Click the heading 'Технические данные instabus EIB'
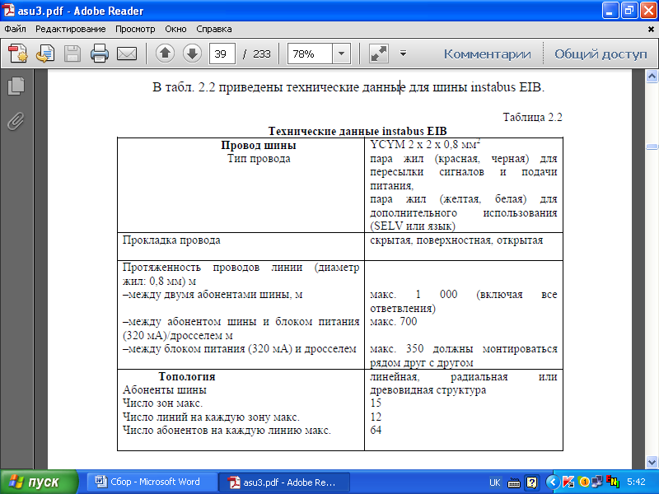The height and width of the screenshot is (494, 659). coord(358,131)
